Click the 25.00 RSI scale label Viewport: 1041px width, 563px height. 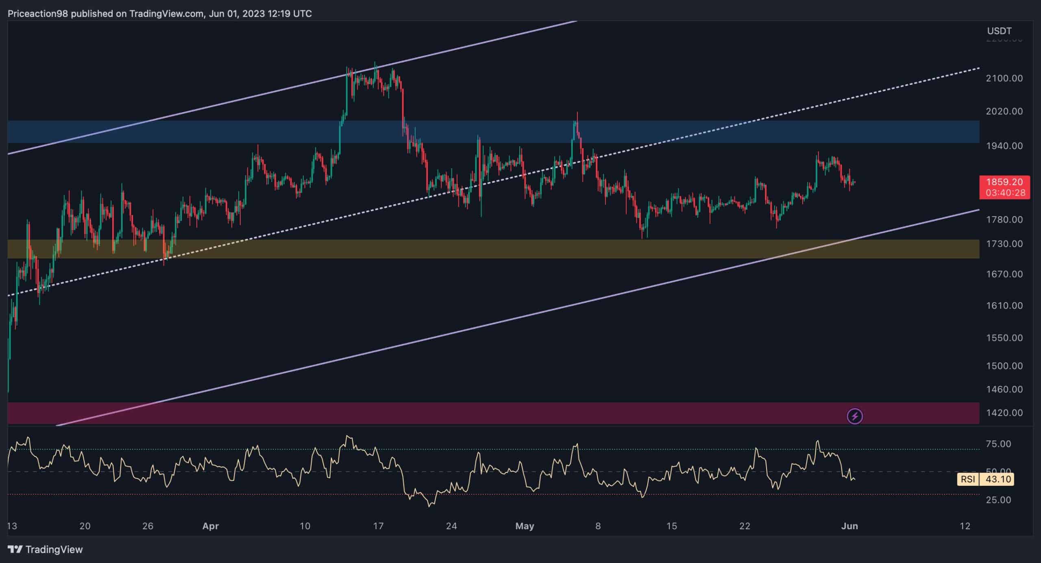(x=998, y=500)
